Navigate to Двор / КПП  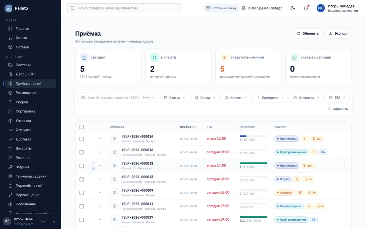pos(30,74)
